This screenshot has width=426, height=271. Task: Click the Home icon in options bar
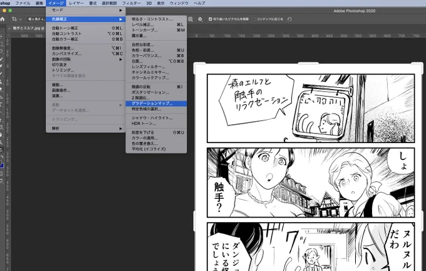[x=3, y=19]
